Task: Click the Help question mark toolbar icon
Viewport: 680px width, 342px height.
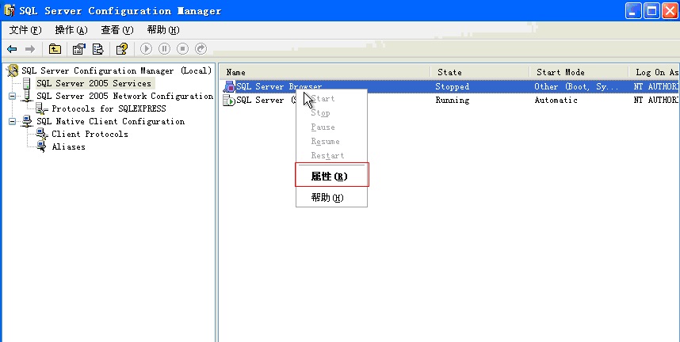Action: click(x=122, y=49)
